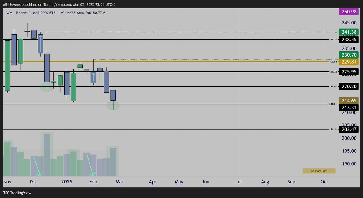Click the TradingView logo at bottom left
Image resolution: width=363 pixels, height=198 pixels.
point(17,193)
